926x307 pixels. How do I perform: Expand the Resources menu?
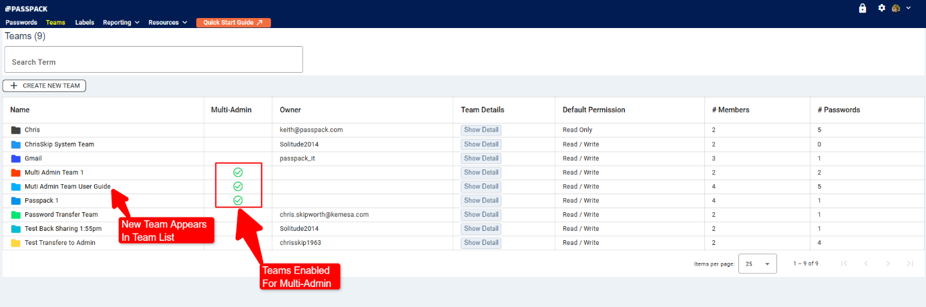pos(168,22)
